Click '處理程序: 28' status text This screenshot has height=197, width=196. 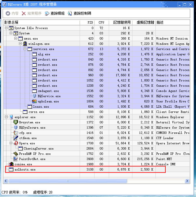point(43,192)
